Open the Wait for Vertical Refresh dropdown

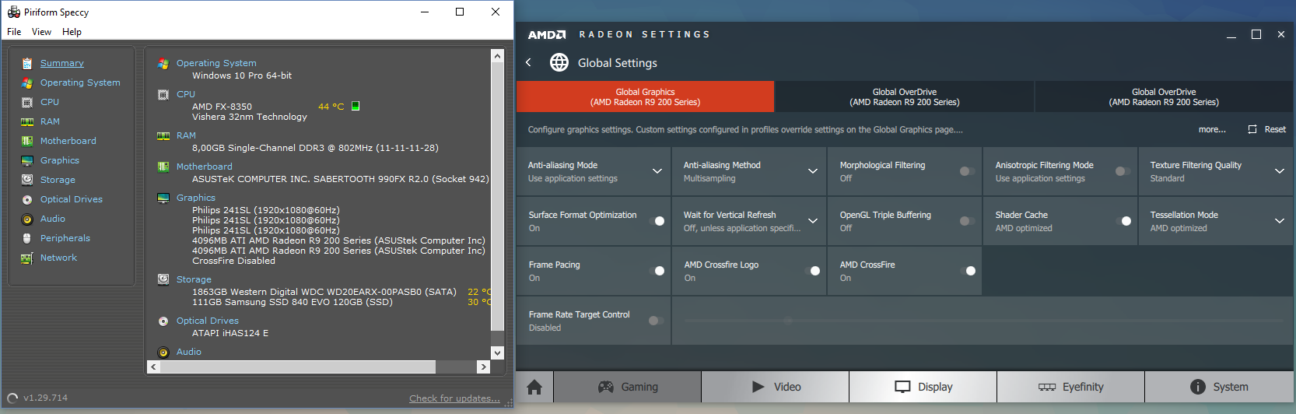813,221
